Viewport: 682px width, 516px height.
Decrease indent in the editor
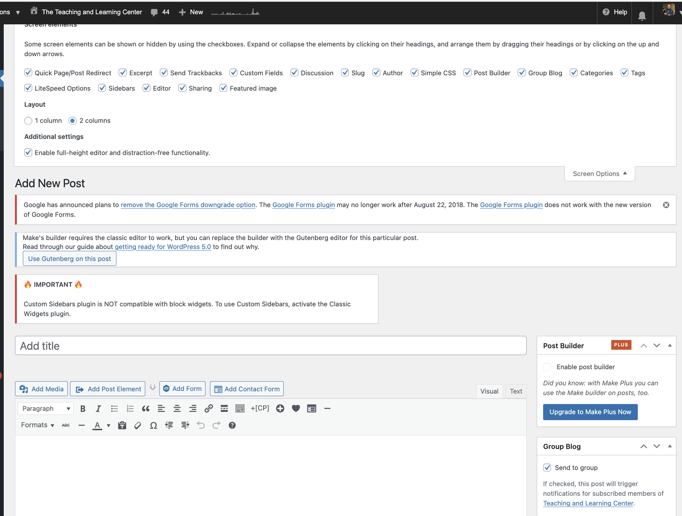tap(169, 425)
